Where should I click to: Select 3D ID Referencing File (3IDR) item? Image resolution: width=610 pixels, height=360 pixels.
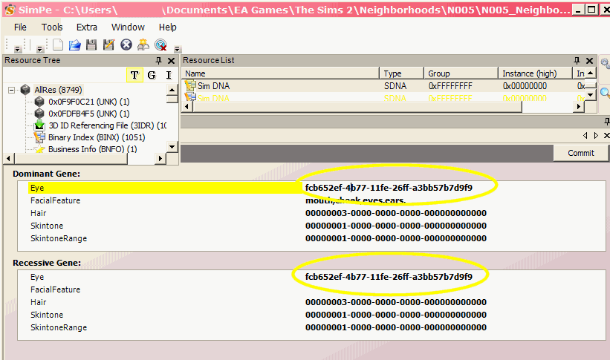click(x=108, y=125)
